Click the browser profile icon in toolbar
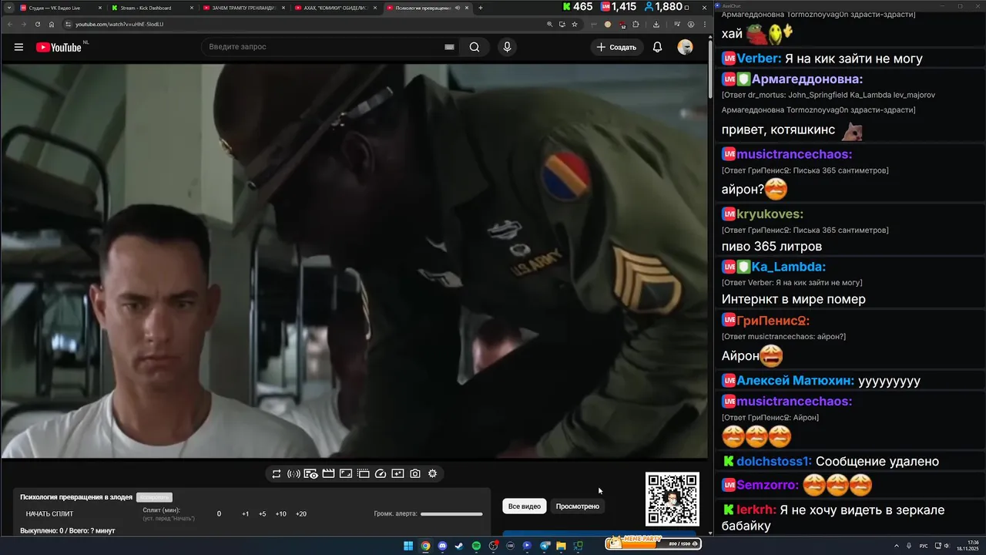Viewport: 986px width, 555px height. (690, 24)
